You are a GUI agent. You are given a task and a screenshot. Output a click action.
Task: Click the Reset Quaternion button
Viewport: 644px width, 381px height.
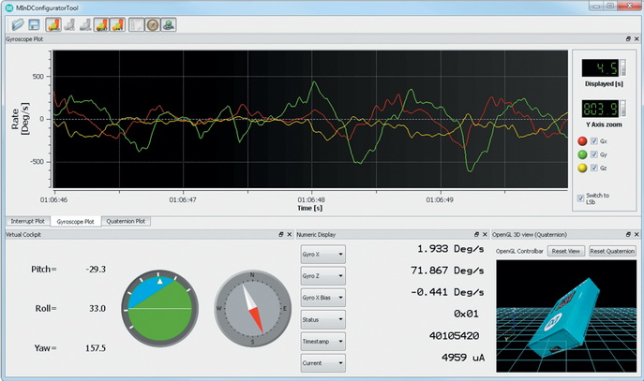[x=612, y=251]
